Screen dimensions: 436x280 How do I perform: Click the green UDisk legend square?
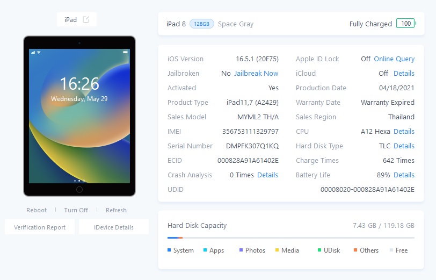pyautogui.click(x=319, y=250)
